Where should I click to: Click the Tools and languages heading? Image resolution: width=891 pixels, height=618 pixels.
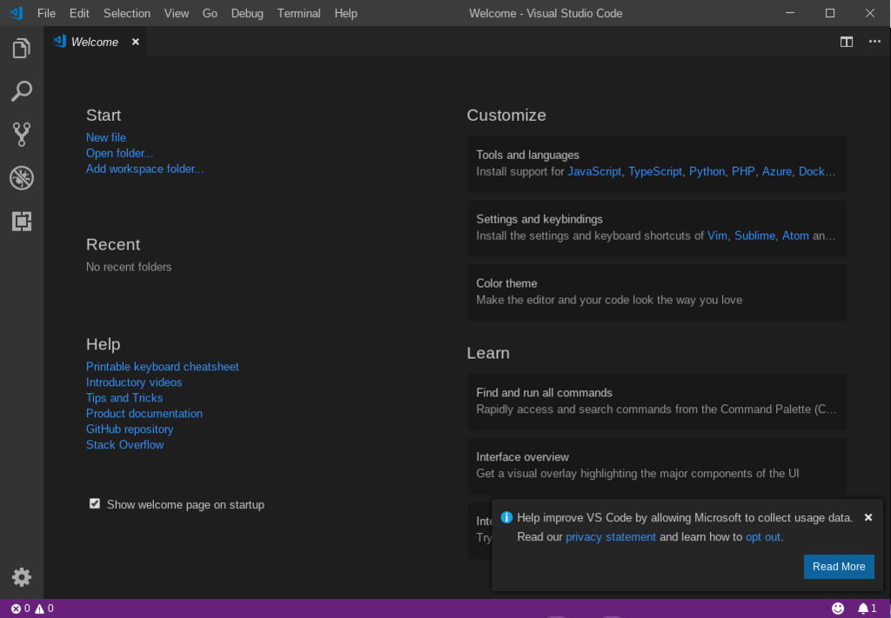(527, 155)
